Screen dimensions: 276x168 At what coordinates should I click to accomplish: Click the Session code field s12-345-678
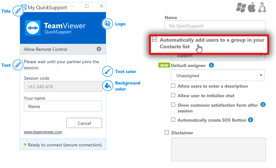point(63,86)
